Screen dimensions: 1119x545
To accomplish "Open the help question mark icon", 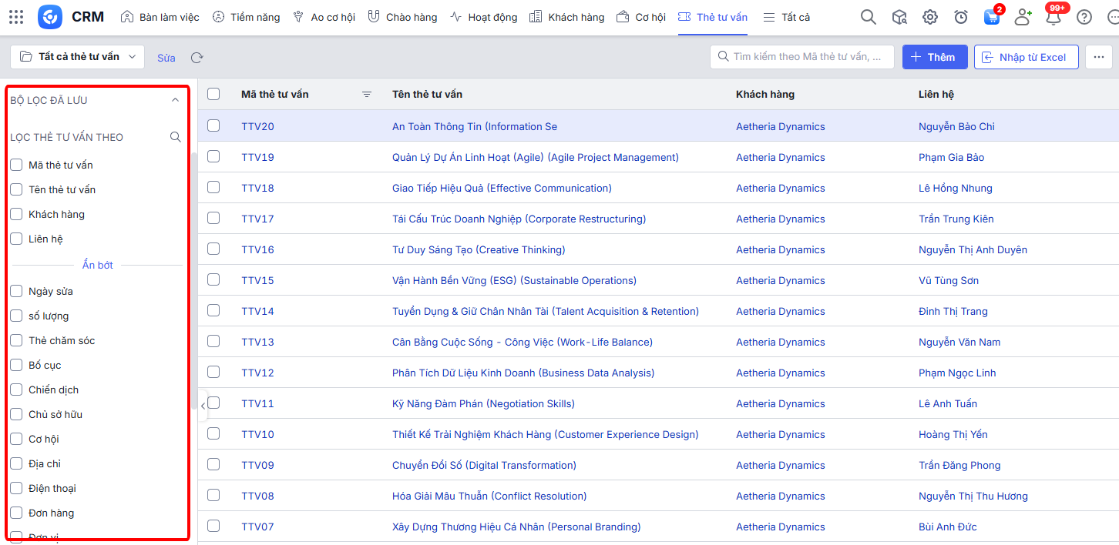I will coord(1084,17).
